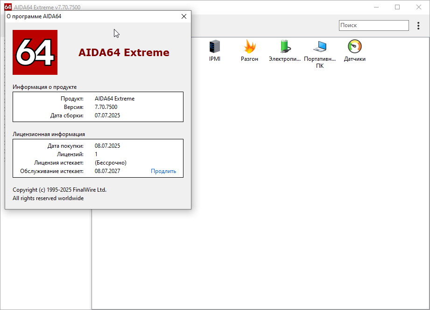The width and height of the screenshot is (430, 310).
Task: Select version value 7.70.7500
Action: point(106,107)
